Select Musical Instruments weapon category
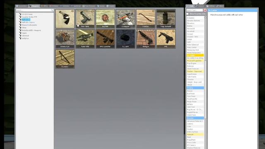Screen dimensions: 265x149 coord(29,25)
